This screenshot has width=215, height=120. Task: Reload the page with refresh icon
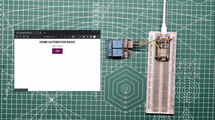click(x=24, y=37)
